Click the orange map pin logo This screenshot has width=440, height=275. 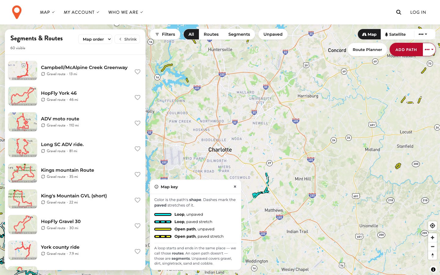tap(17, 12)
